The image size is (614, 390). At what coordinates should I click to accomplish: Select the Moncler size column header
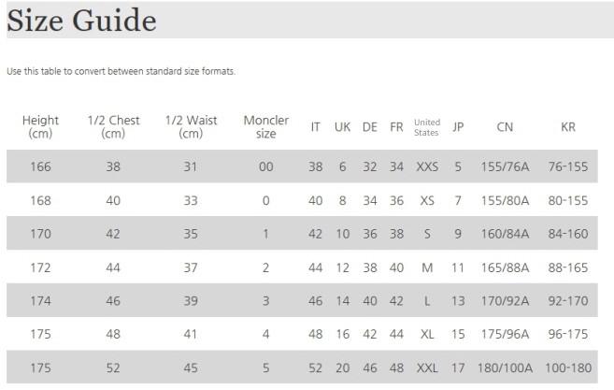pyautogui.click(x=266, y=126)
